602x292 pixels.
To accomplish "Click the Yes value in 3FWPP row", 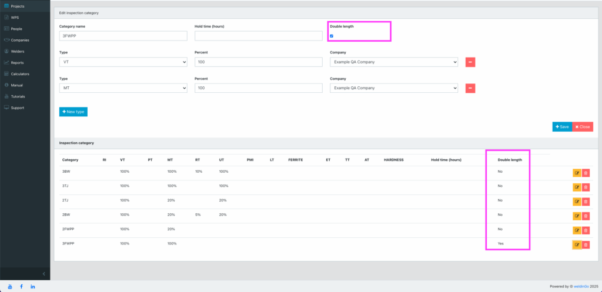I will coord(500,244).
